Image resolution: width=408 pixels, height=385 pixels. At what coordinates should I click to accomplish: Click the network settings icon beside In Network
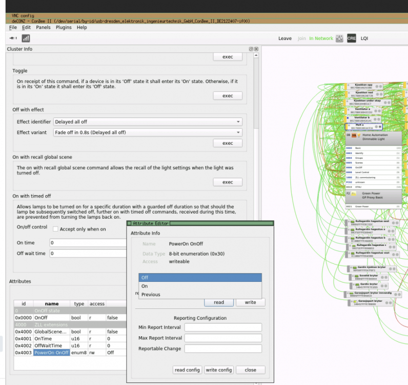click(339, 38)
